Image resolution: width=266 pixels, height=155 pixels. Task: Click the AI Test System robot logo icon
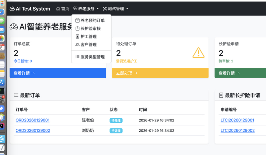[x=12, y=9]
